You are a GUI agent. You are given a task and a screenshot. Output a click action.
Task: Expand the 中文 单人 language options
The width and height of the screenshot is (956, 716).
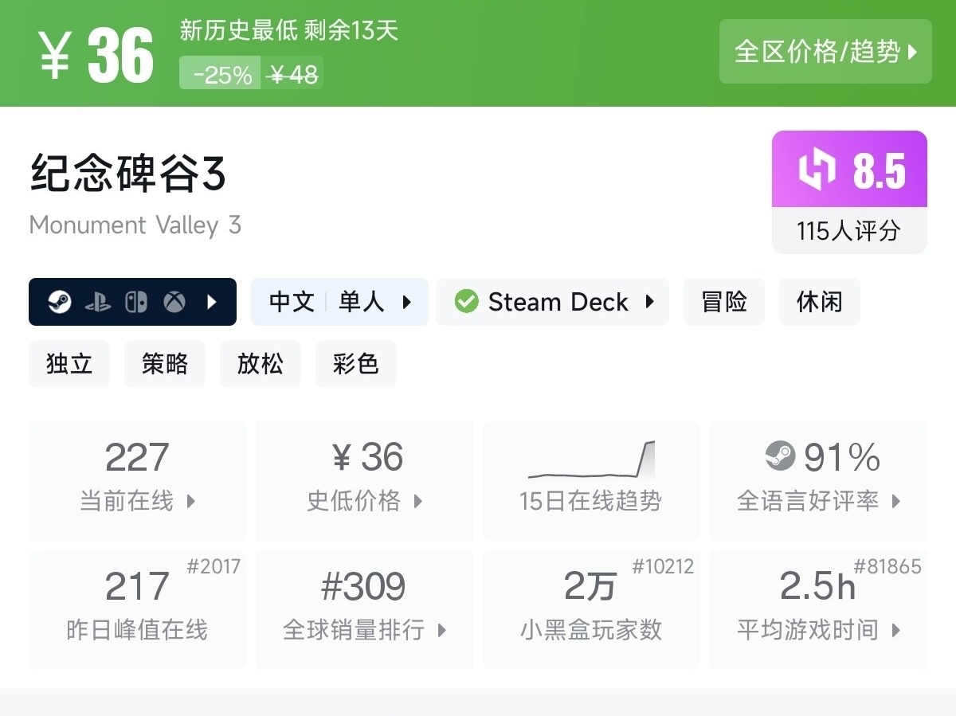click(339, 302)
